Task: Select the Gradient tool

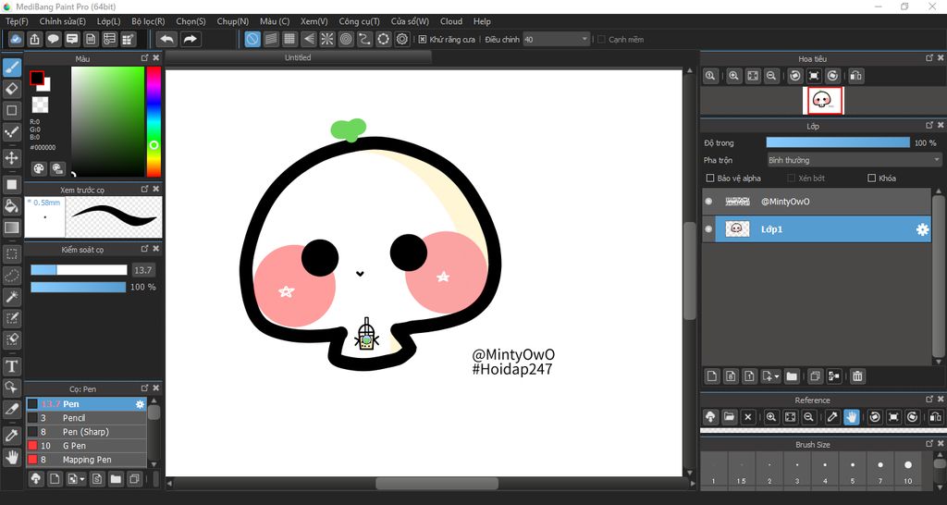Action: coord(12,228)
